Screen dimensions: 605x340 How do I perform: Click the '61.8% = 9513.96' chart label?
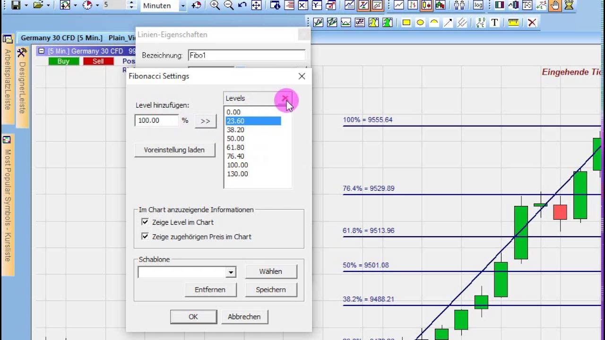pyautogui.click(x=369, y=230)
